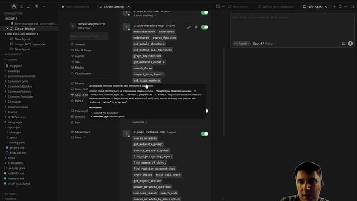Open ai-rules.json in the file tree

[x=16, y=168]
